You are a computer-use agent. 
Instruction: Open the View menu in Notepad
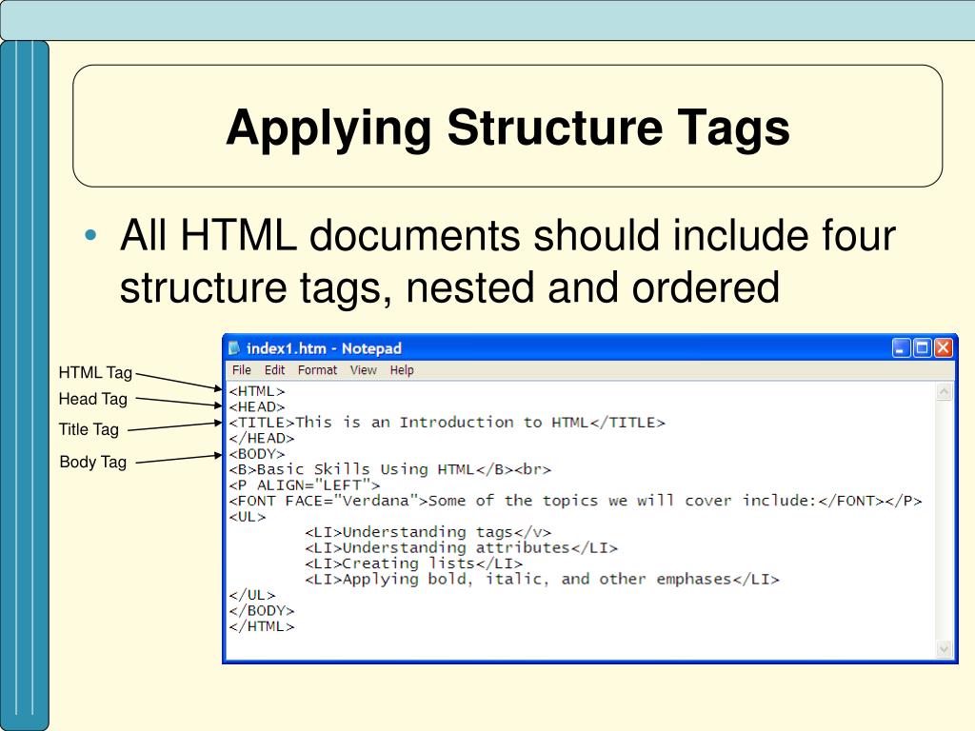(x=363, y=370)
